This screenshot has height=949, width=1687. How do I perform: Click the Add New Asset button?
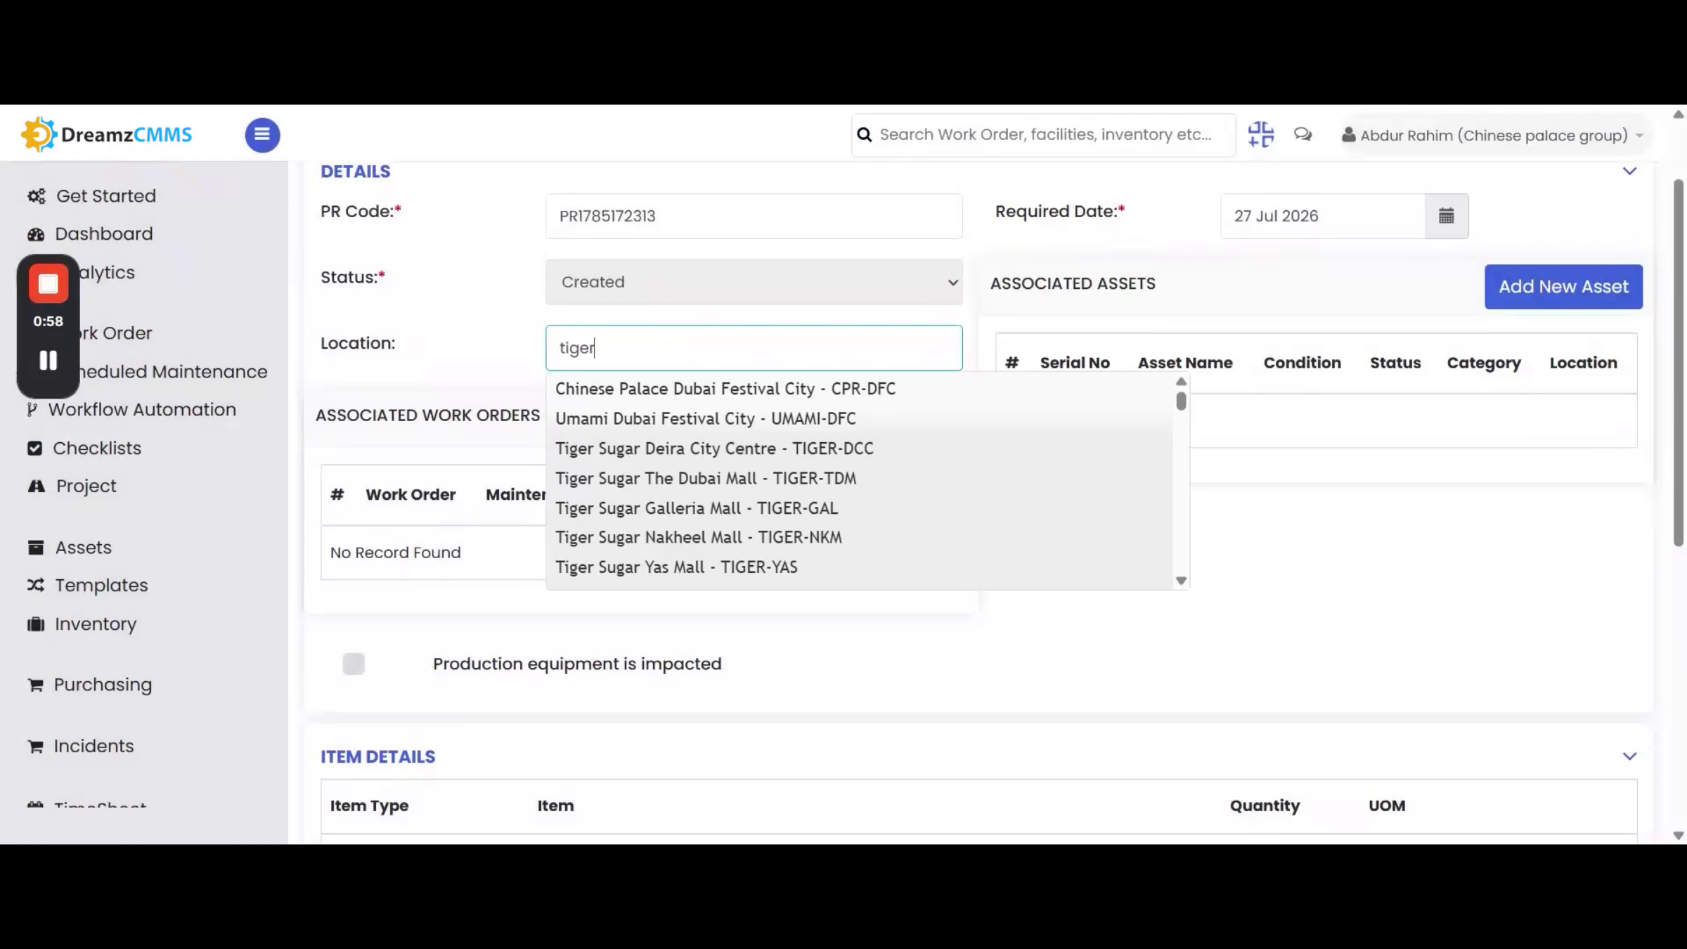click(1563, 287)
